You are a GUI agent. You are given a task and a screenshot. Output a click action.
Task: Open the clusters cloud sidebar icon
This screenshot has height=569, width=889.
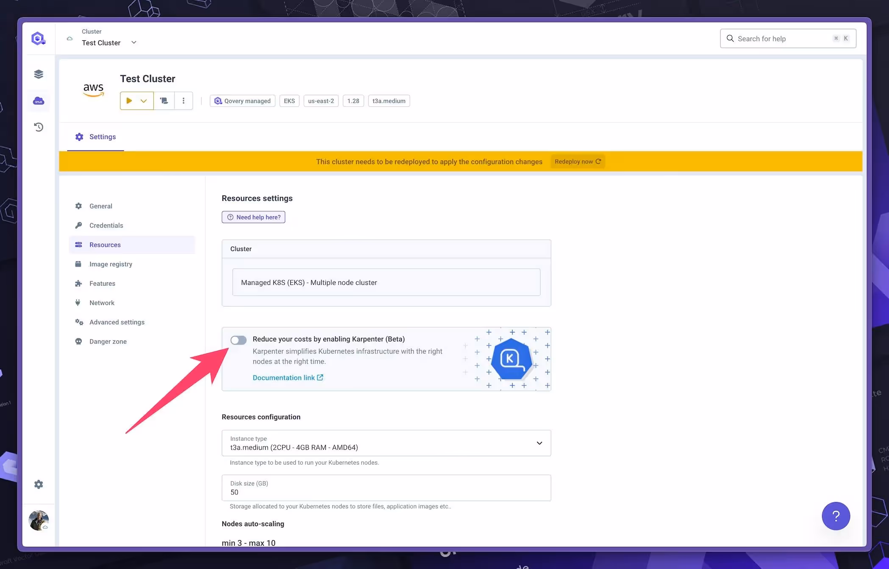pyautogui.click(x=39, y=101)
